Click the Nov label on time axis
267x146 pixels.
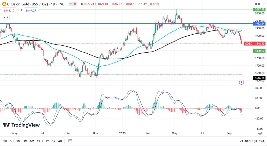[x=95, y=133]
